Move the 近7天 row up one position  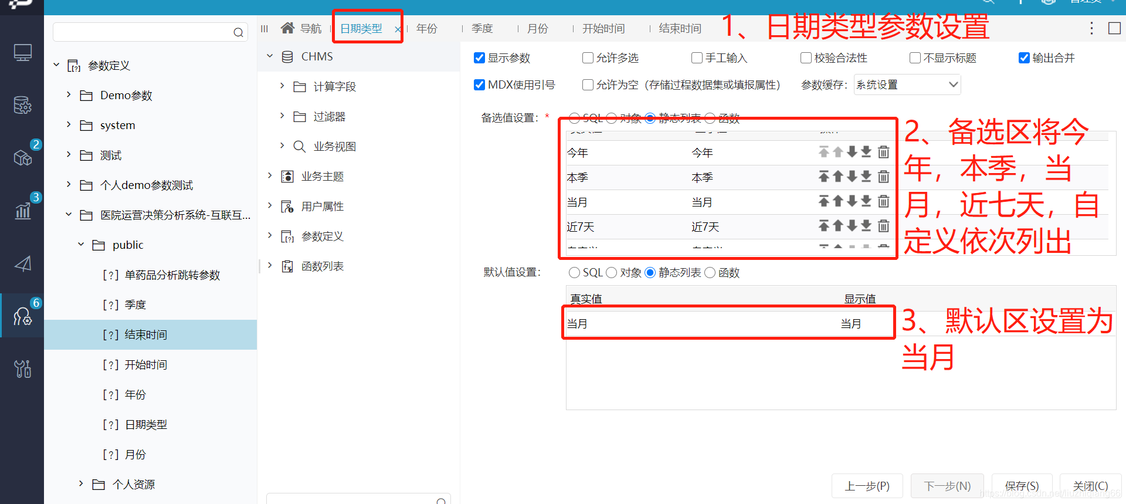838,226
